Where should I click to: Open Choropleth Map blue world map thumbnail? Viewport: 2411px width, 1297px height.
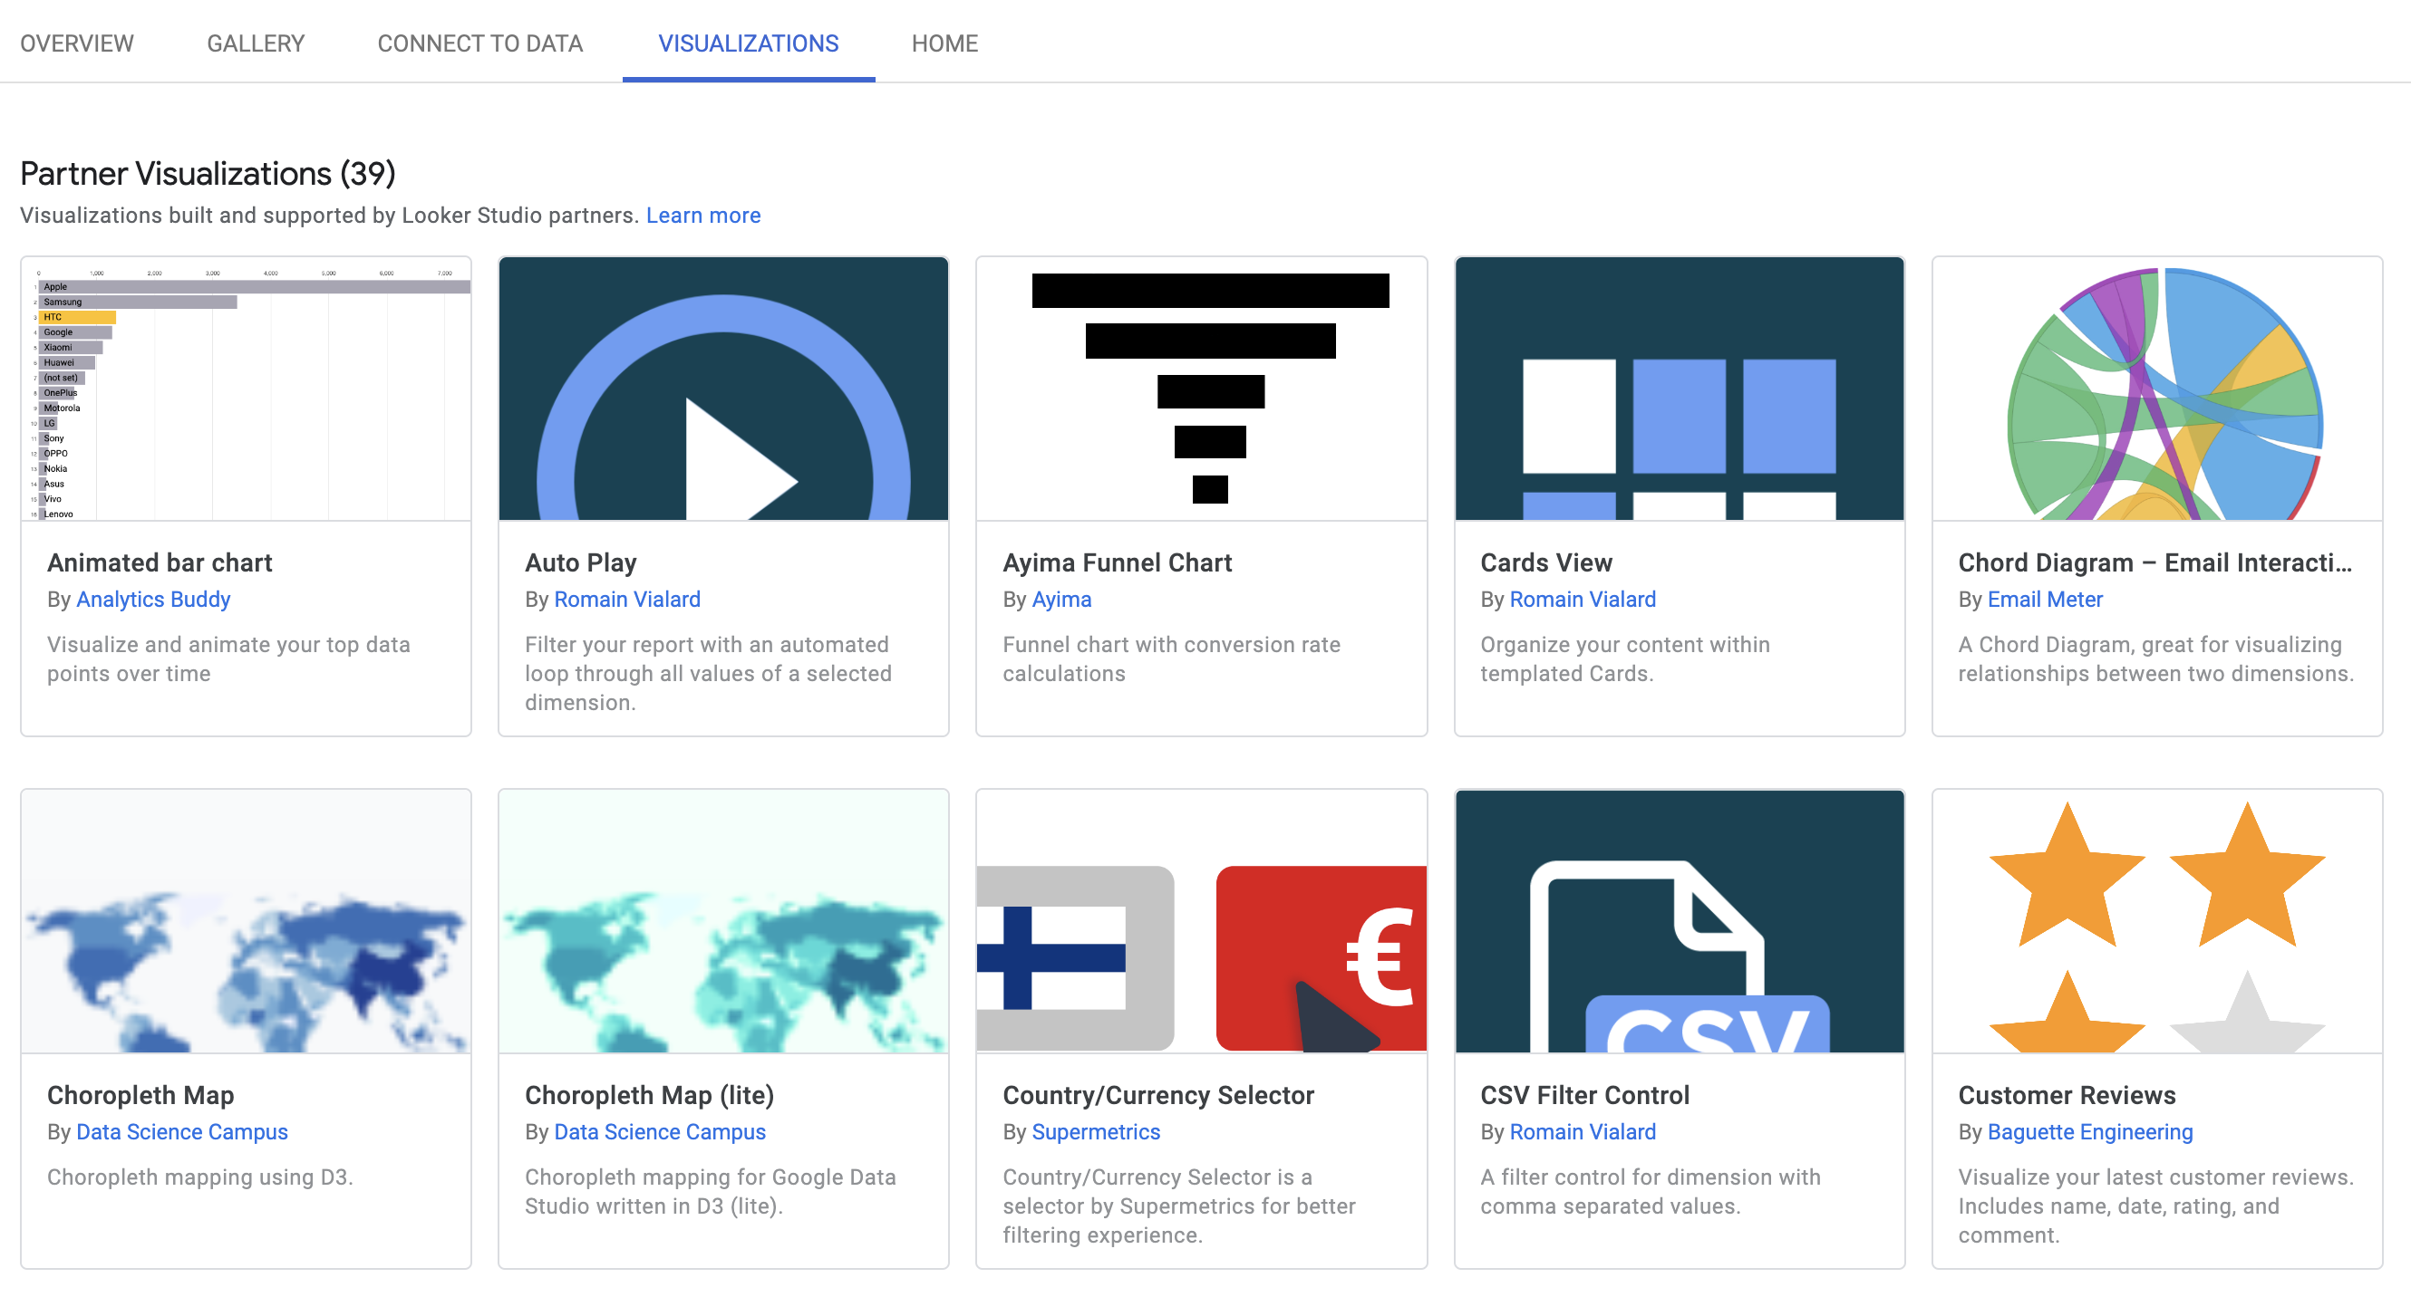(247, 921)
